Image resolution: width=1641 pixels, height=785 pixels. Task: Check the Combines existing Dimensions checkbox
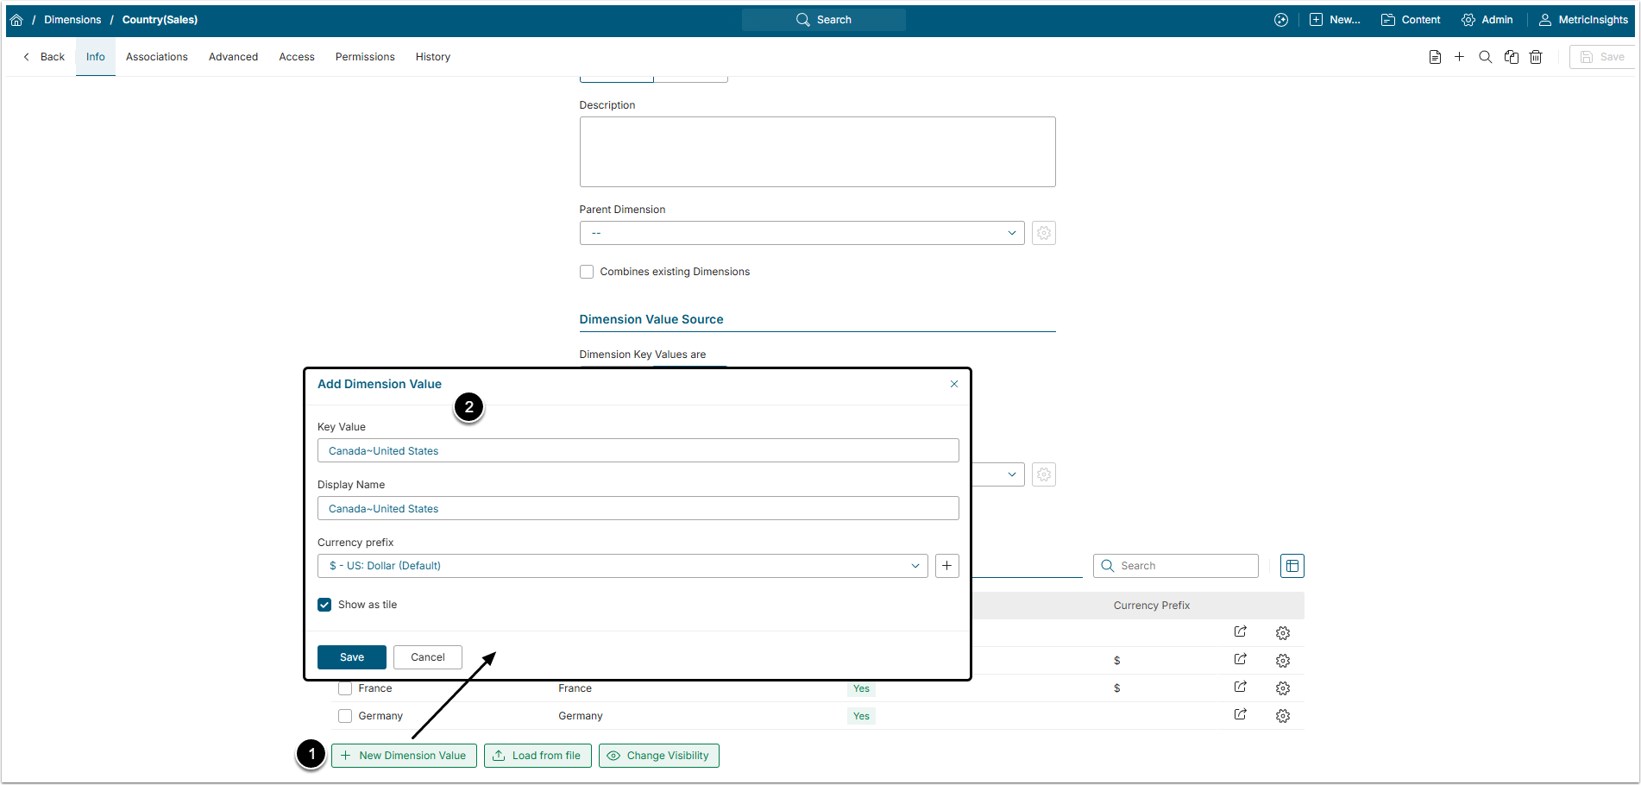[x=587, y=272]
